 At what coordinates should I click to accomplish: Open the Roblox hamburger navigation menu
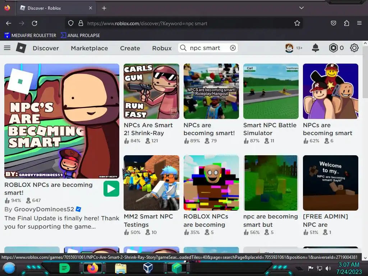[x=7, y=48]
